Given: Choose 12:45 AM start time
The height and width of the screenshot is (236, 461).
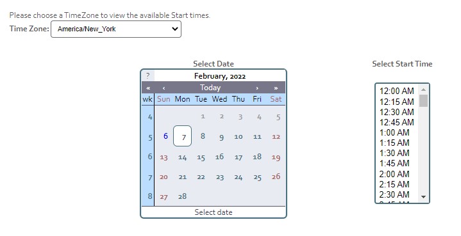Looking at the screenshot, I should pos(397,122).
